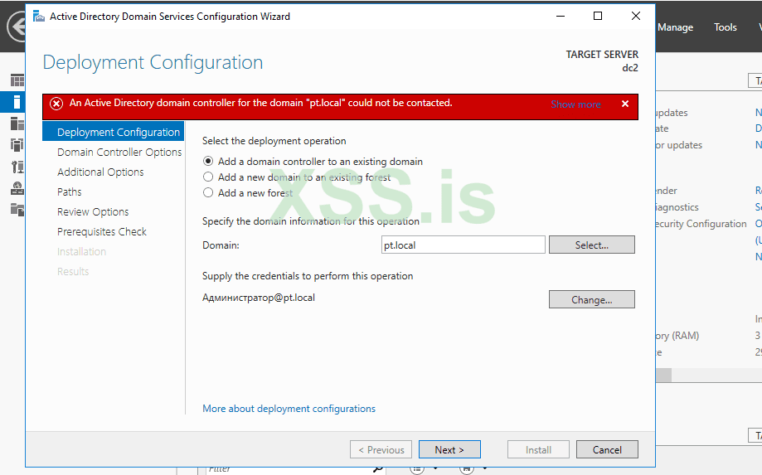Click Show more in the error banner

point(575,104)
